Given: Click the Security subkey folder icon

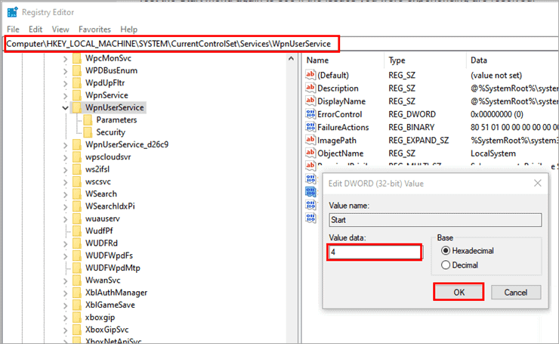Looking at the screenshot, I should click(x=88, y=132).
